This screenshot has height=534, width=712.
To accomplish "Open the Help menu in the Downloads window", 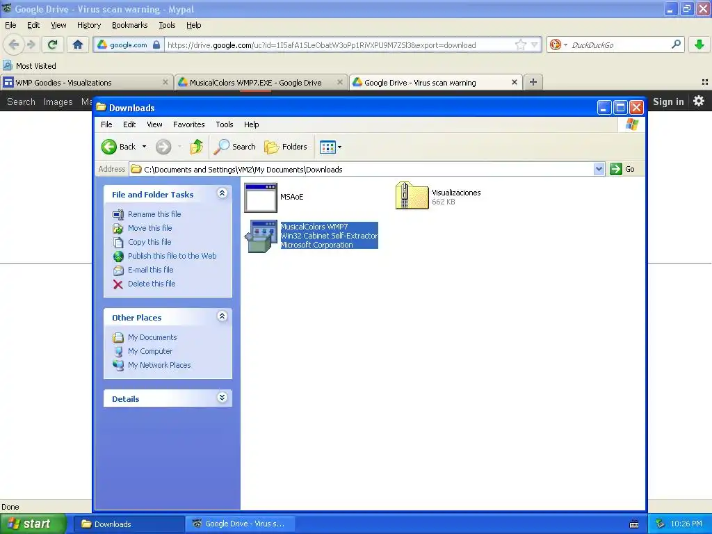I will pos(251,124).
